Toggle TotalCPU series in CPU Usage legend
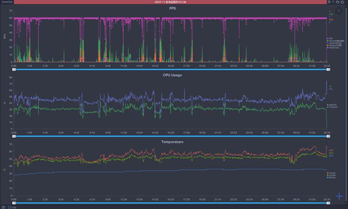348x209 pixels. (332, 107)
